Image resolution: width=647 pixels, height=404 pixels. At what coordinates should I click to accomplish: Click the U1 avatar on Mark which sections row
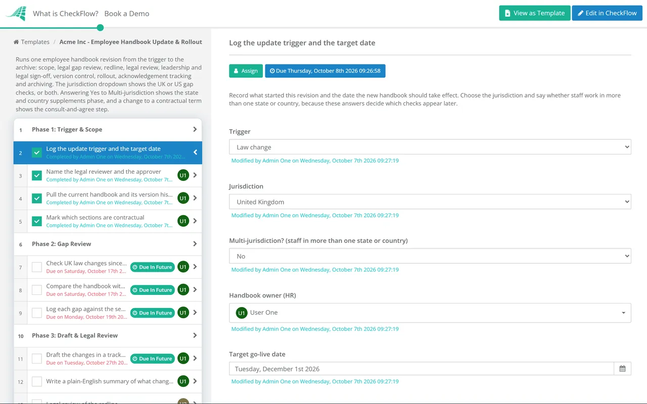(x=183, y=221)
